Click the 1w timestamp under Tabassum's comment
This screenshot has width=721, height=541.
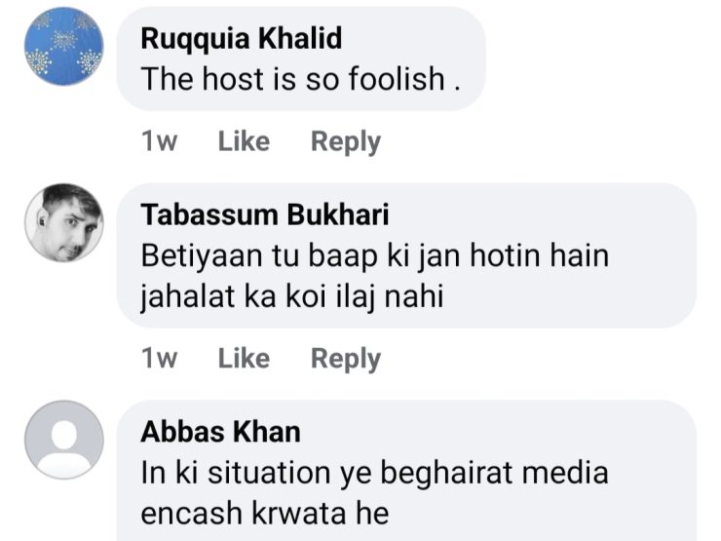tap(160, 359)
